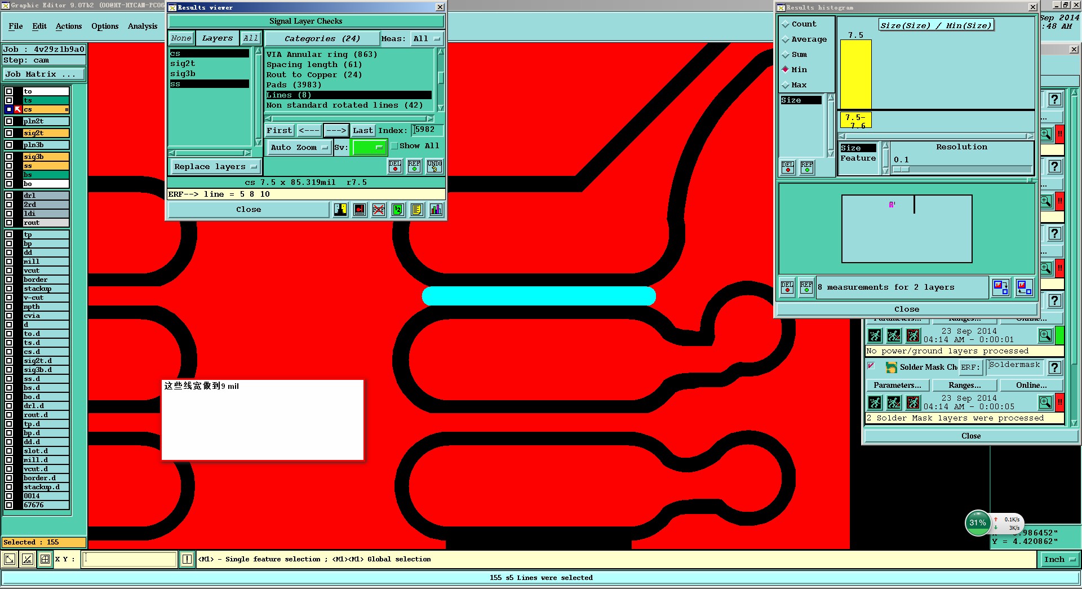Click the UNDO icon in Results viewer
Image resolution: width=1082 pixels, height=589 pixels.
click(434, 166)
